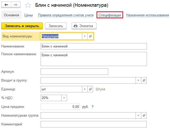The width and height of the screenshot is (170, 129).
Task: Expand the Единица dropdown arrow
Action: [x=85, y=89]
